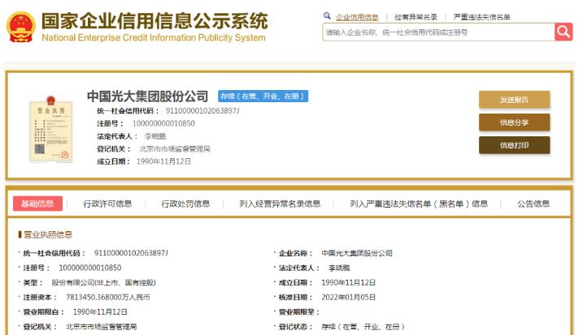
Task: Click the company name heading 中国光大集团股份公司
Action: click(148, 96)
